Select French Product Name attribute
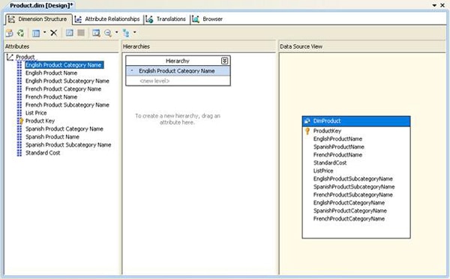This screenshot has width=450, height=279. 51,97
